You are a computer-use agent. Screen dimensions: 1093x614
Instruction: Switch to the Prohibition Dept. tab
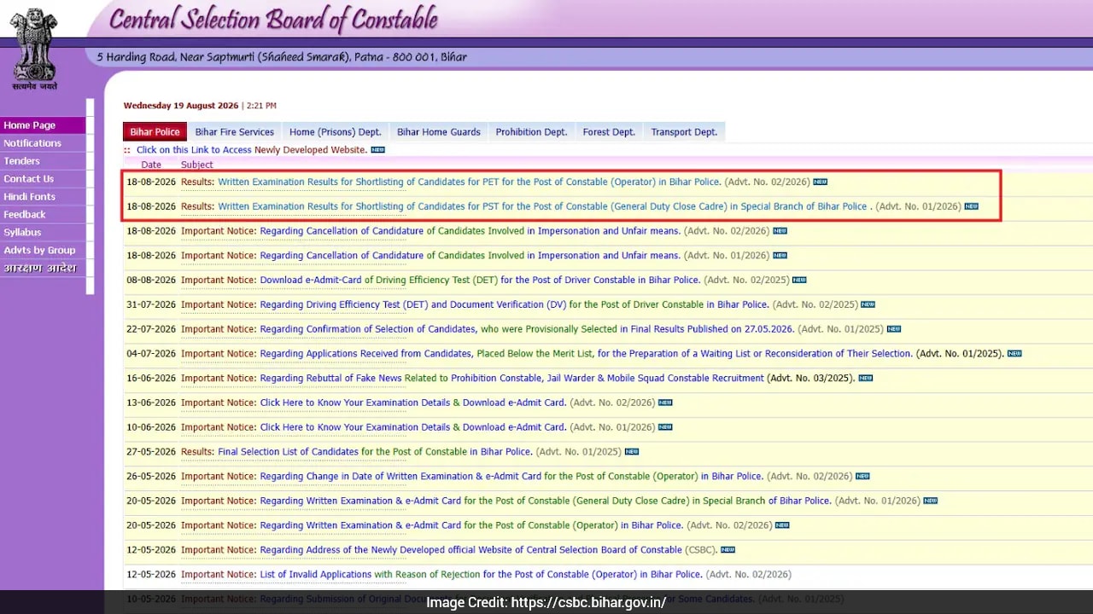531,132
